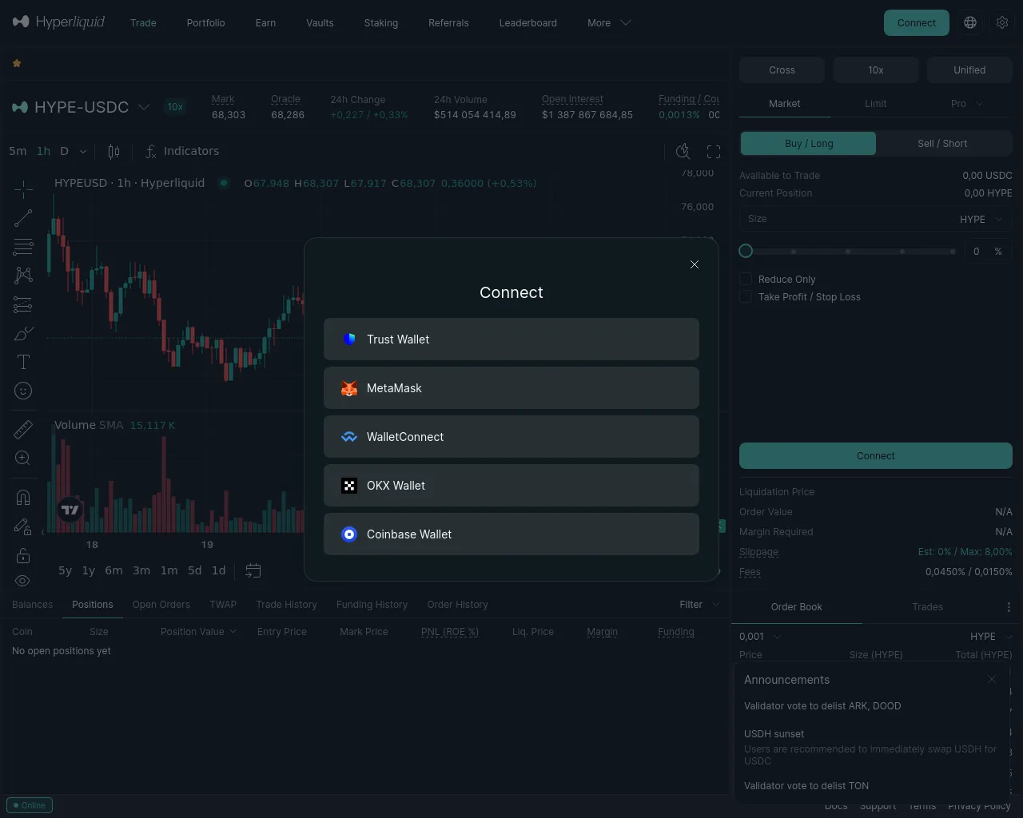
Task: Open the candlestick chart type icon
Action: tap(113, 151)
